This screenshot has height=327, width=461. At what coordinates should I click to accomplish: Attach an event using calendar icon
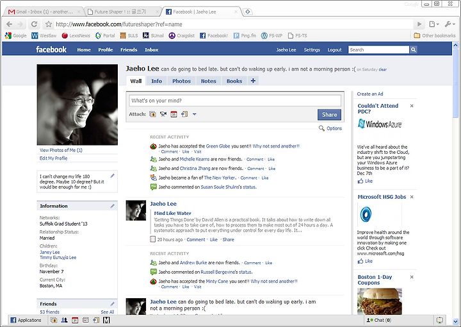pos(174,114)
